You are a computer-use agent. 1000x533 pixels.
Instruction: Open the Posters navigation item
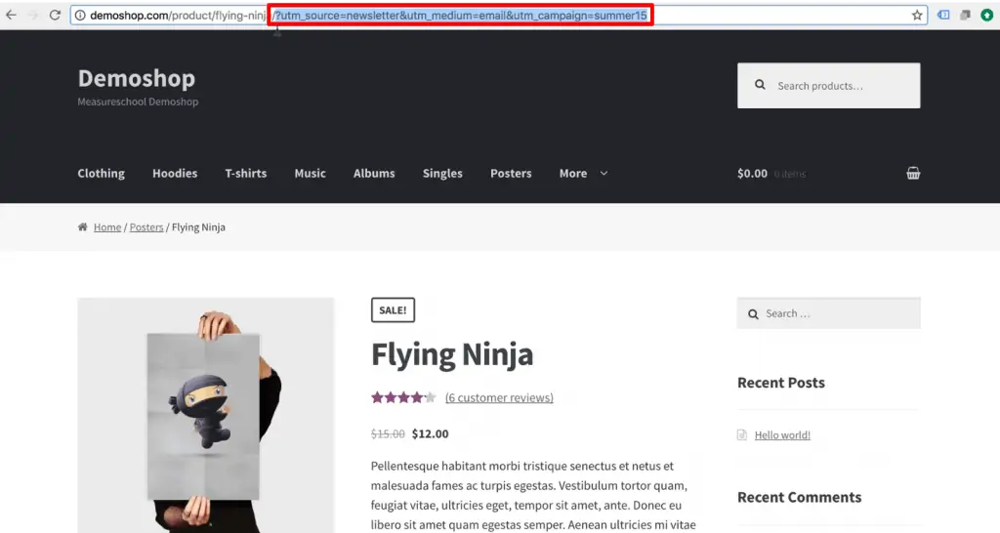511,174
